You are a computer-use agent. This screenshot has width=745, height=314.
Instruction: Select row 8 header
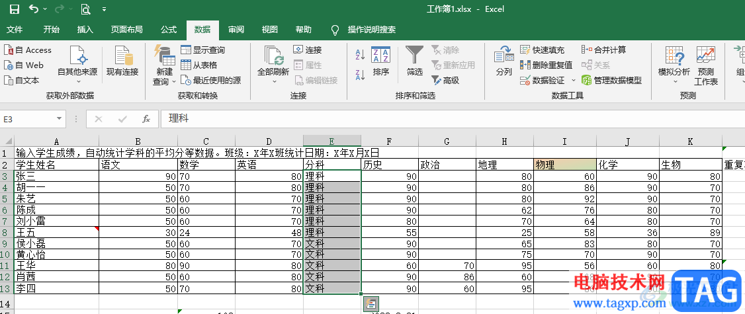coord(7,232)
